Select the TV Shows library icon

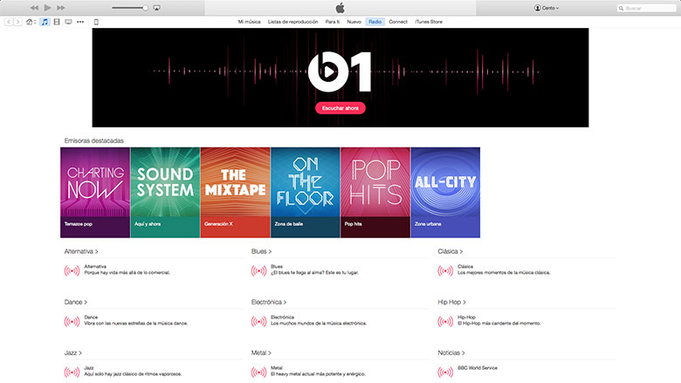coord(68,22)
